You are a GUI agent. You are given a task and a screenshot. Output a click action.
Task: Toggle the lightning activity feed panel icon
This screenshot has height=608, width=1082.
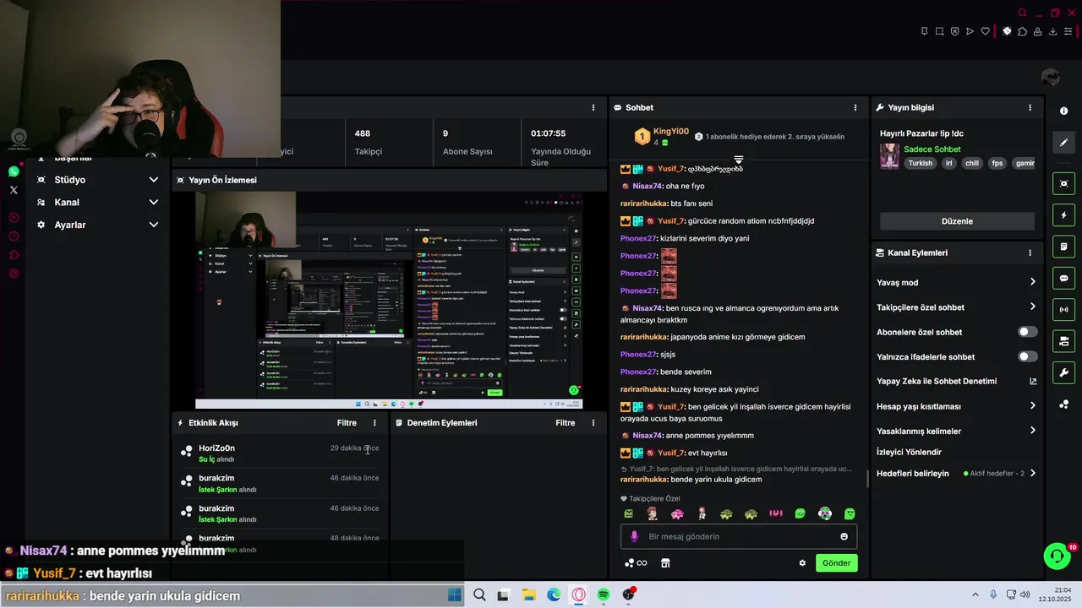coord(1063,215)
